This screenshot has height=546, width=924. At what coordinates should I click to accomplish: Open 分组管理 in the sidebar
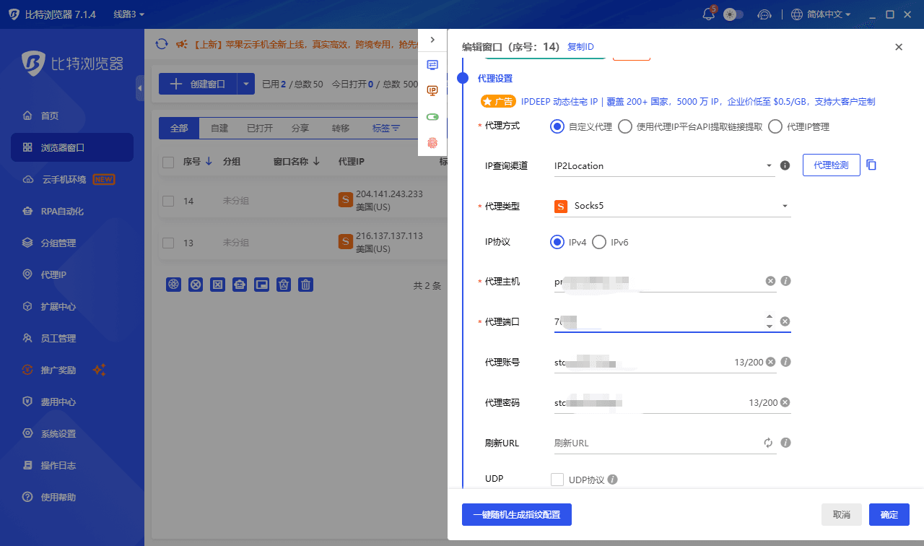coord(72,243)
